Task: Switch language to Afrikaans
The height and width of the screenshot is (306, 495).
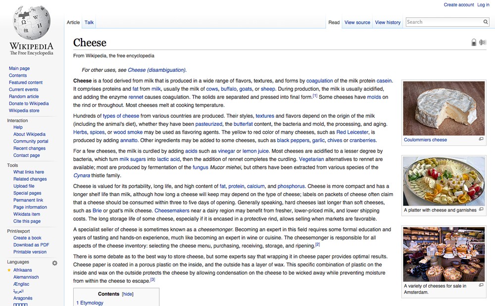Action: [22, 270]
